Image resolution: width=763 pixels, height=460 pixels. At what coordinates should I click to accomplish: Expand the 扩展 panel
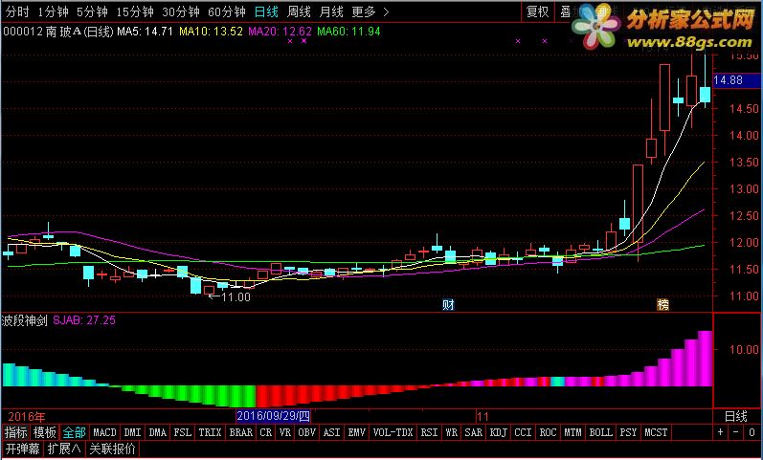click(64, 449)
